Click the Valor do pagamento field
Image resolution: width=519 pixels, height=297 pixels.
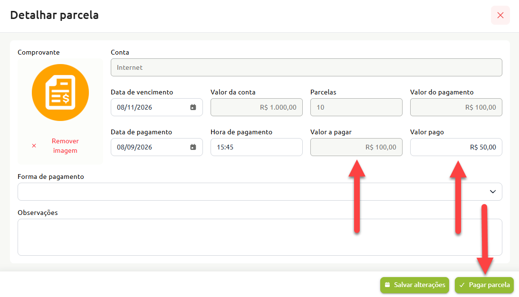(456, 107)
